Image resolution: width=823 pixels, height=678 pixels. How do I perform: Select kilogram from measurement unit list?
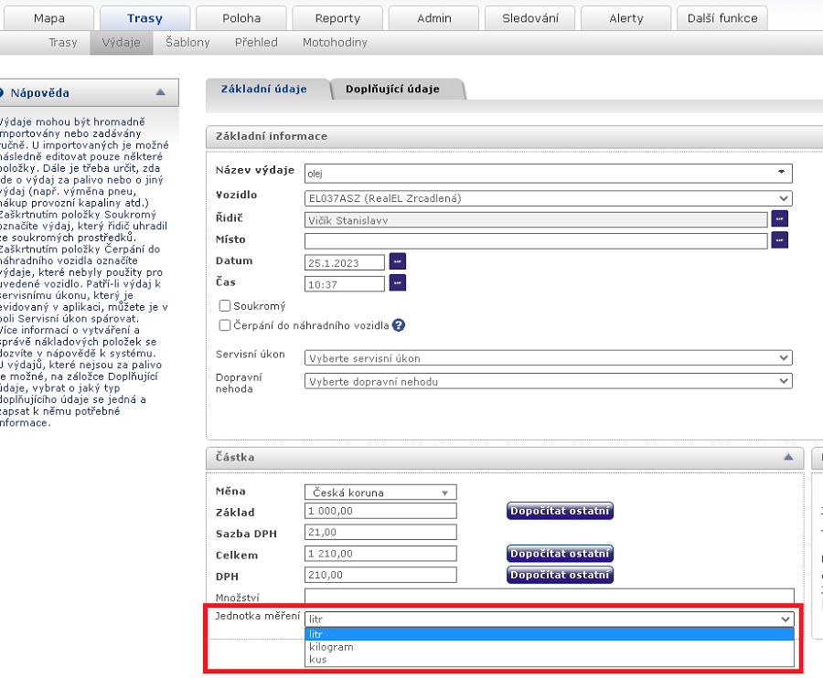(331, 646)
